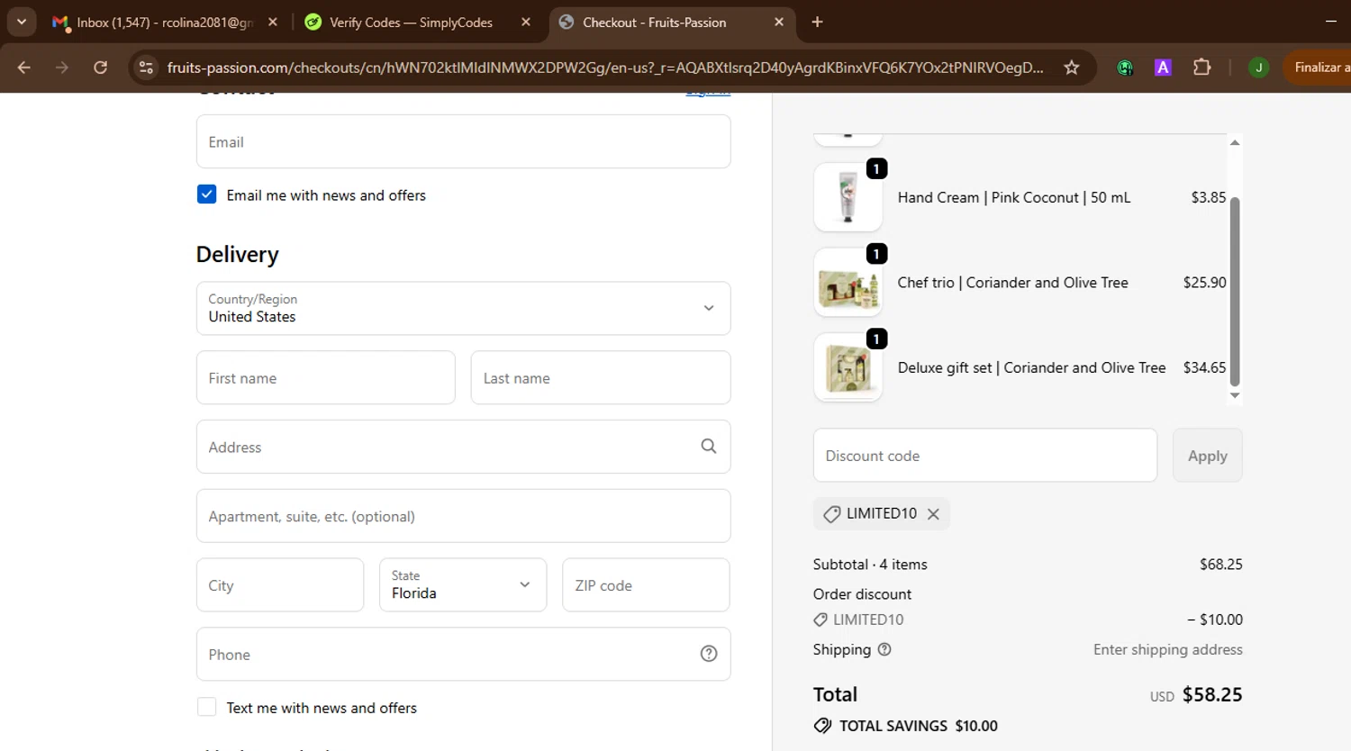Bookmark this page with the star icon
This screenshot has height=751, width=1351.
pos(1072,68)
